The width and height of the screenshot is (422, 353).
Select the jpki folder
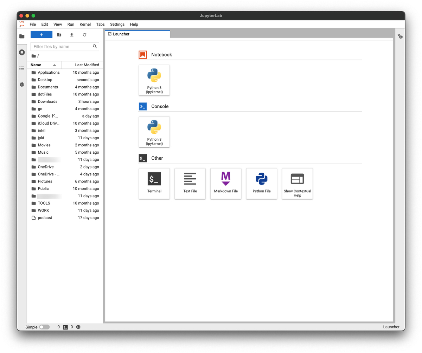click(x=65, y=138)
